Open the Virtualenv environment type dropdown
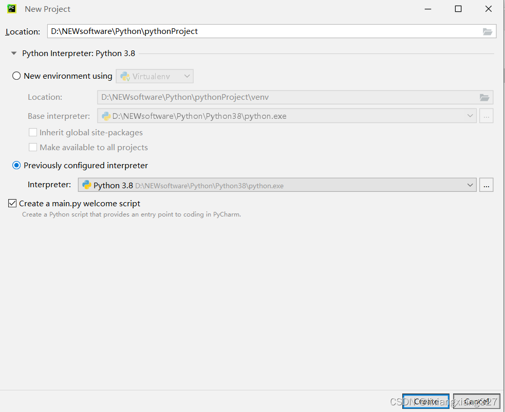The height and width of the screenshot is (412, 505). (186, 76)
